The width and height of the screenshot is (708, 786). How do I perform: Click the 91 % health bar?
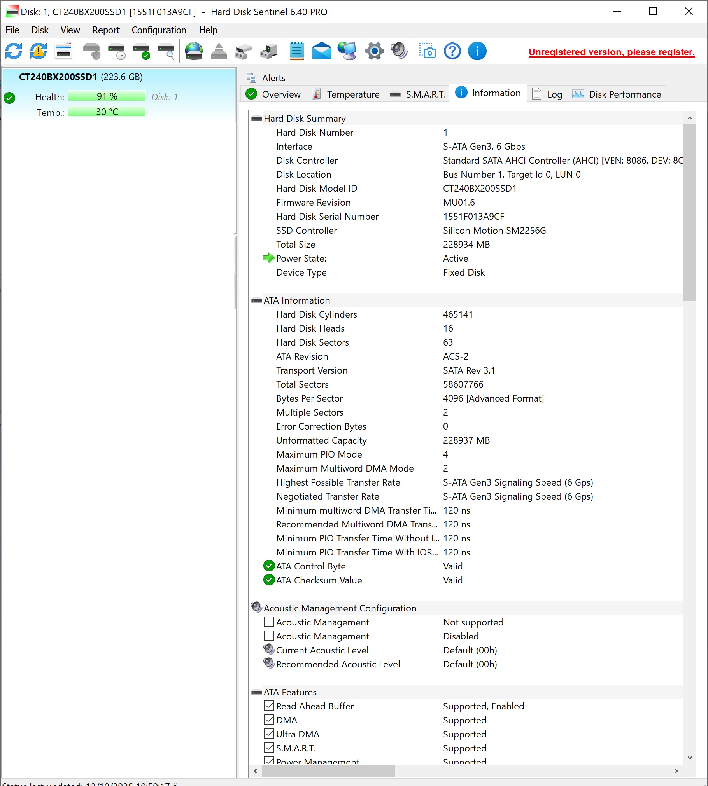107,96
